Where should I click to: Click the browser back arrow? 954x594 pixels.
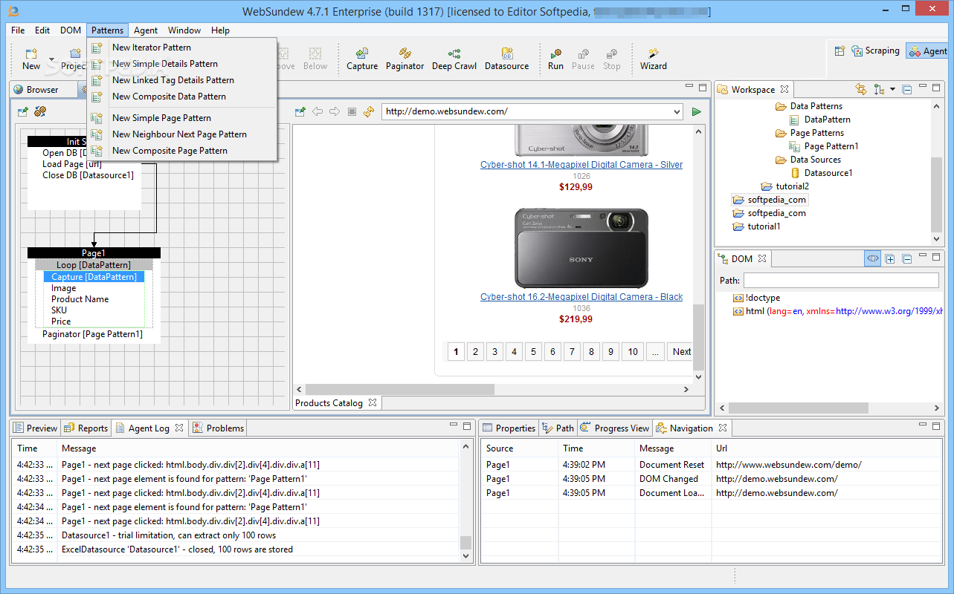tap(318, 112)
